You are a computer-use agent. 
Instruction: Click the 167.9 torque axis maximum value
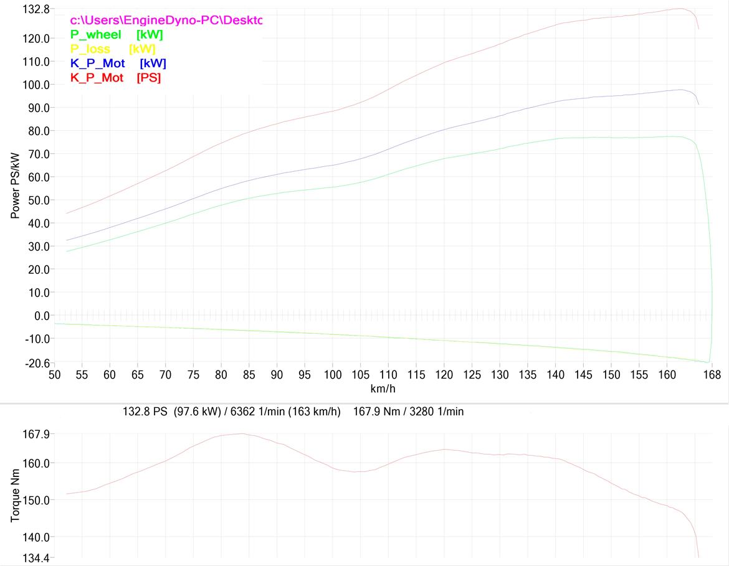point(36,434)
